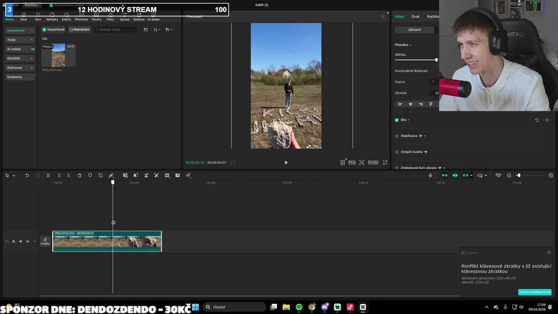Image resolution: width=558 pixels, height=314 pixels.
Task: Expand the Tvoje sidebar section
Action: click(x=20, y=40)
